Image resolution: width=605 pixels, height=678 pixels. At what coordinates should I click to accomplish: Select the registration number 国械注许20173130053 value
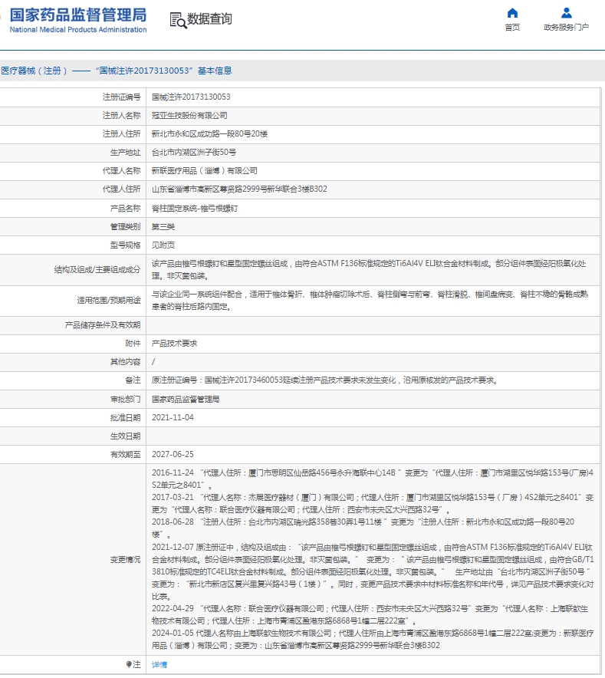coord(191,97)
